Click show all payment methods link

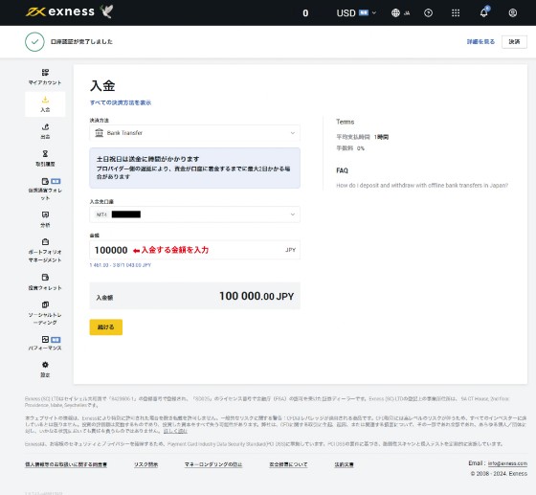[121, 102]
